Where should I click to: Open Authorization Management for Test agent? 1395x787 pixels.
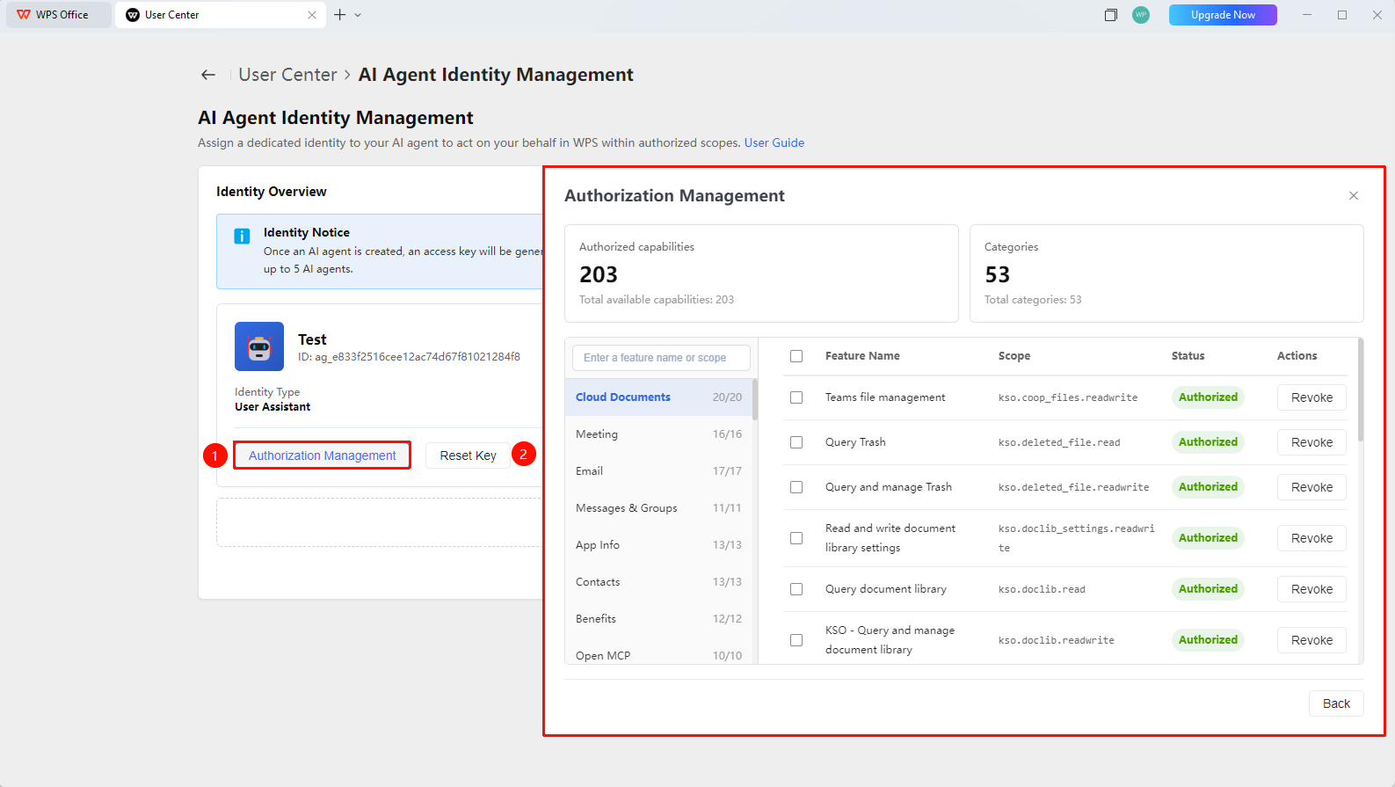[x=323, y=455]
